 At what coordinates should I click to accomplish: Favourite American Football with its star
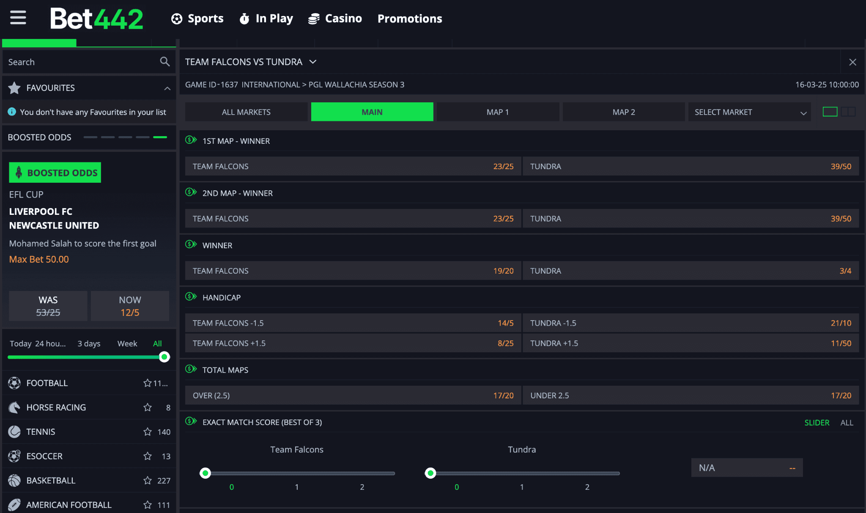pos(148,505)
